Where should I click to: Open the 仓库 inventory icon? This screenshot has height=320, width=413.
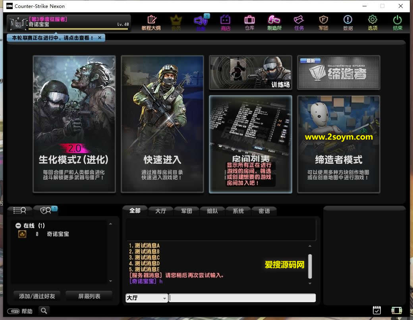tap(249, 23)
